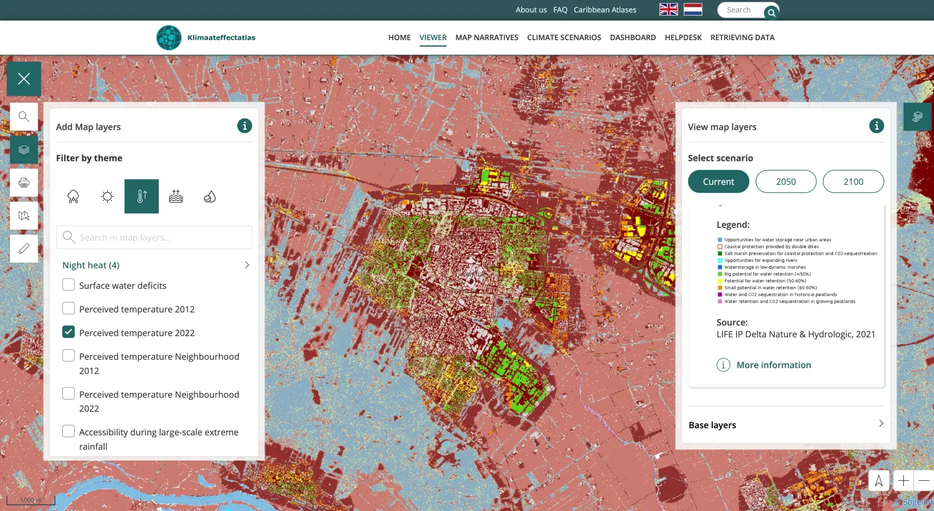Select the pencil drawing tool
The image size is (934, 511).
coord(24,249)
